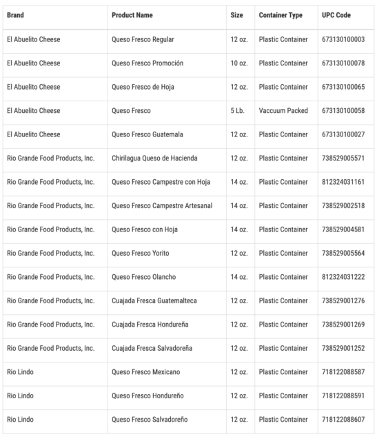Select the Vaccuum Packed container cell
The height and width of the screenshot is (441, 377).
283,110
